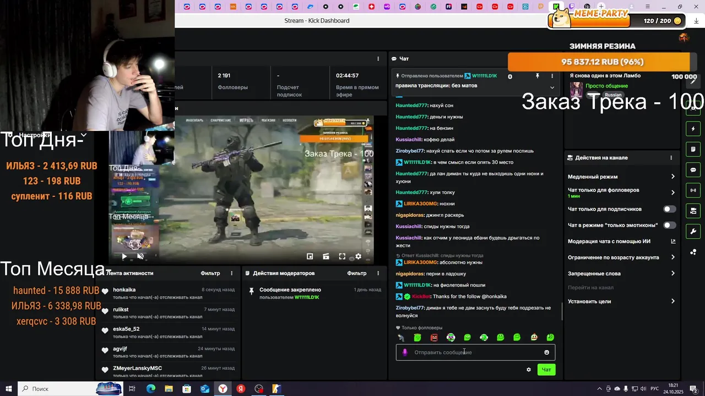Open emoji picker in chat input
The height and width of the screenshot is (396, 705).
click(x=547, y=353)
